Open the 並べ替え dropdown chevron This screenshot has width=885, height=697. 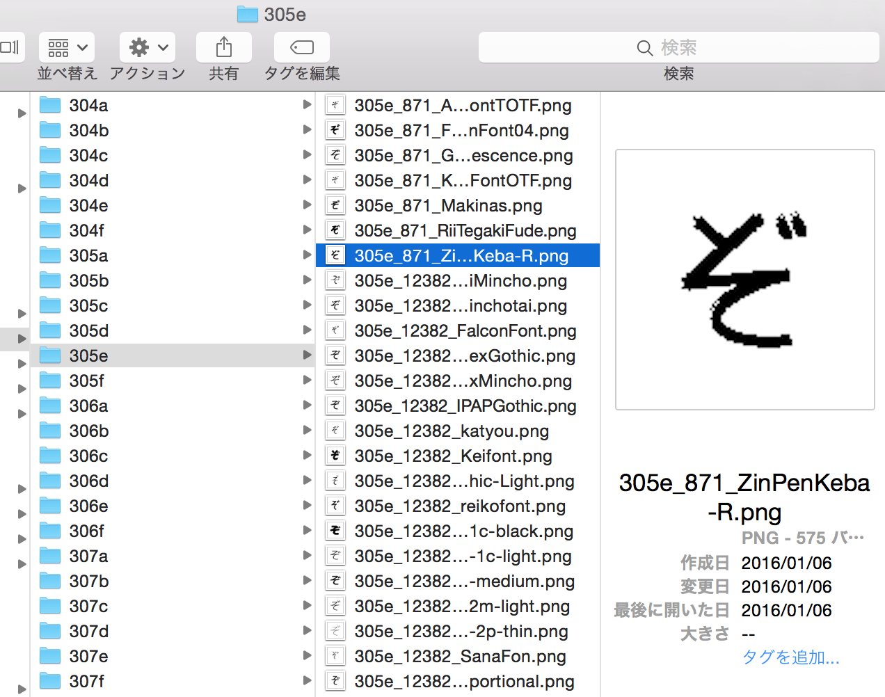83,47
